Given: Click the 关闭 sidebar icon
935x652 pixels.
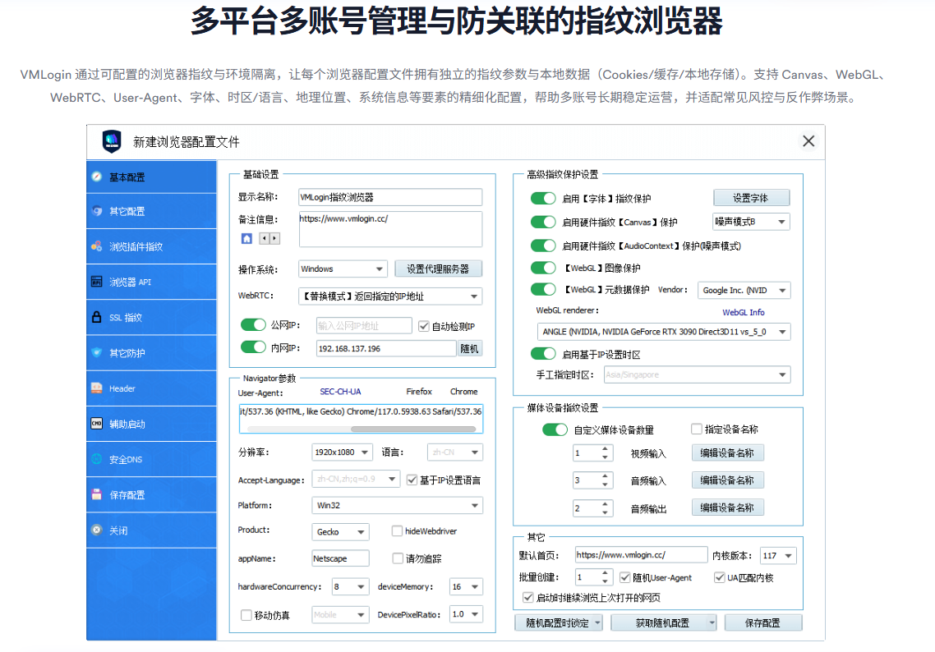Looking at the screenshot, I should click(x=97, y=529).
